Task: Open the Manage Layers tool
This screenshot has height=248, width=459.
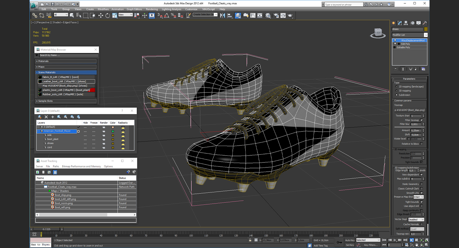Action: click(238, 15)
